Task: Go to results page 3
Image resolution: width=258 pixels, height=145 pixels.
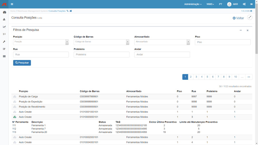Action: [x=196, y=77]
